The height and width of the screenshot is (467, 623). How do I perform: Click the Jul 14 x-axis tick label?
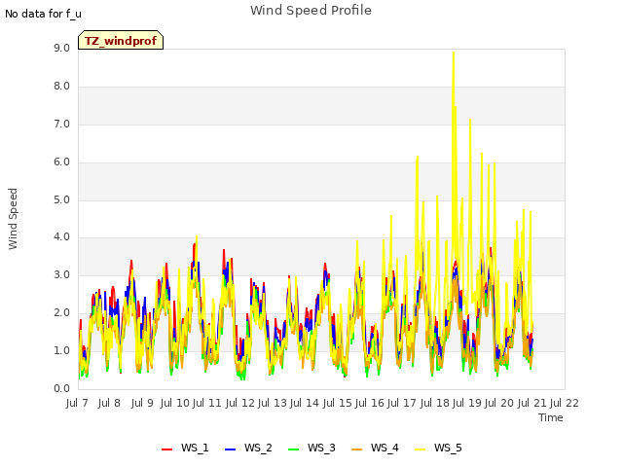[305, 403]
